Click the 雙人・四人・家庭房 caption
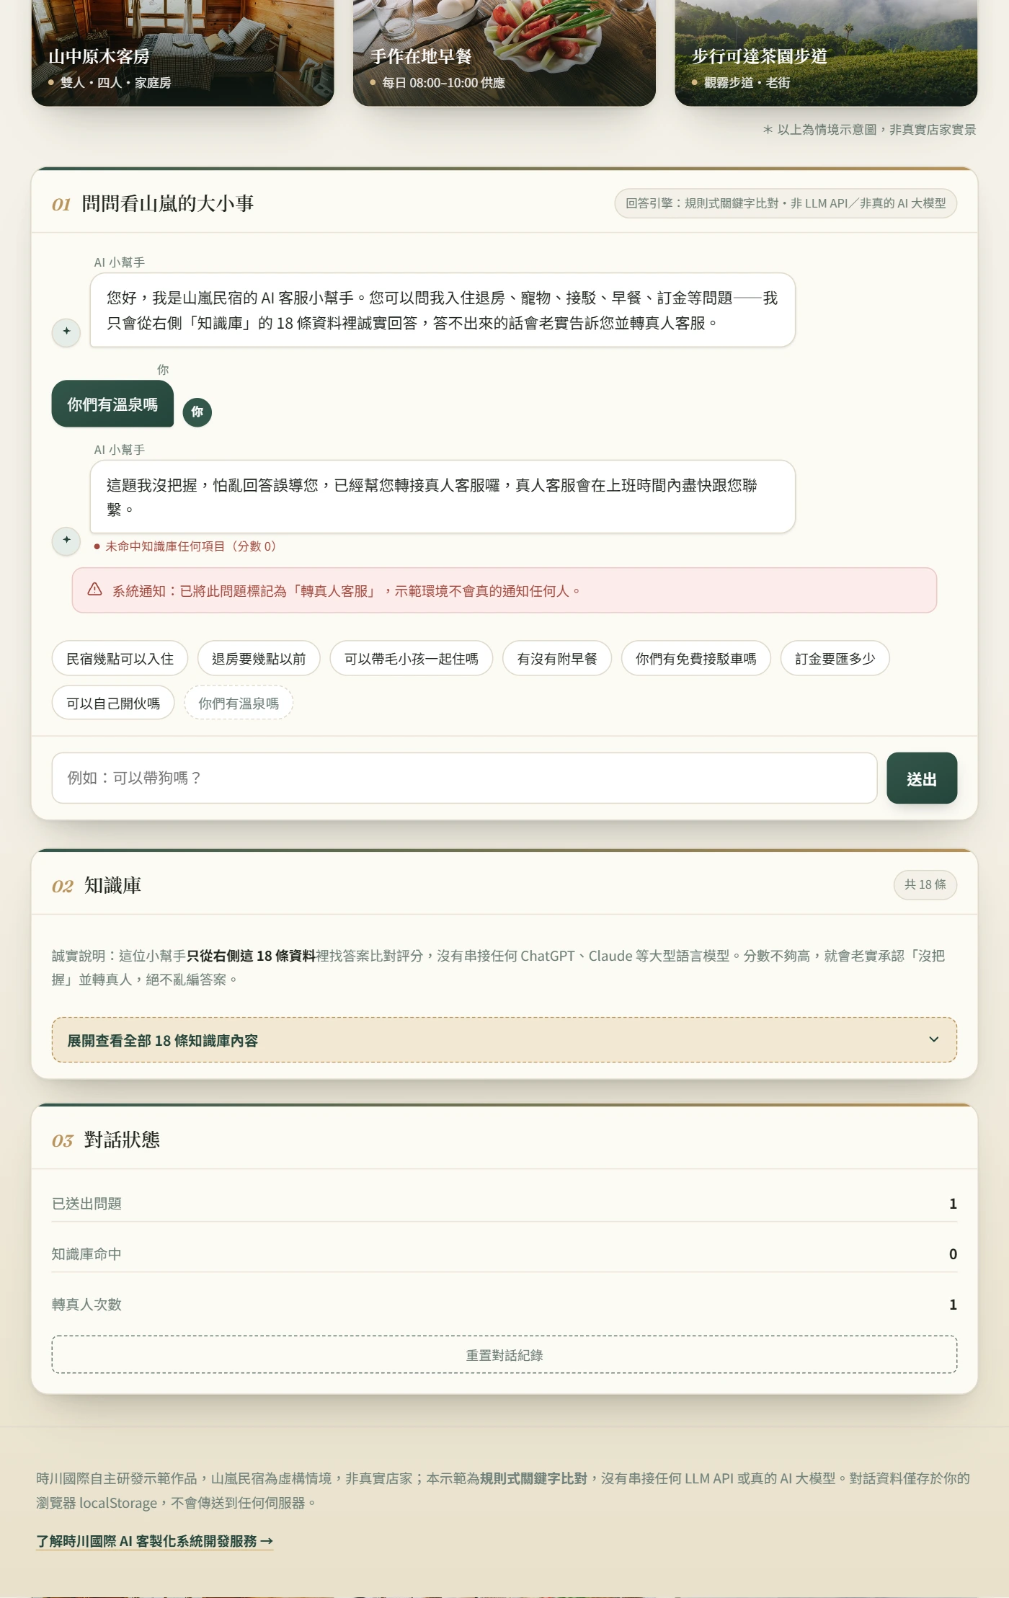Image resolution: width=1009 pixels, height=1598 pixels. coord(115,83)
